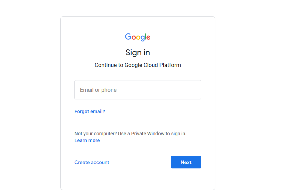
Task: Click the first red o in the Google logo
Action: pos(134,37)
